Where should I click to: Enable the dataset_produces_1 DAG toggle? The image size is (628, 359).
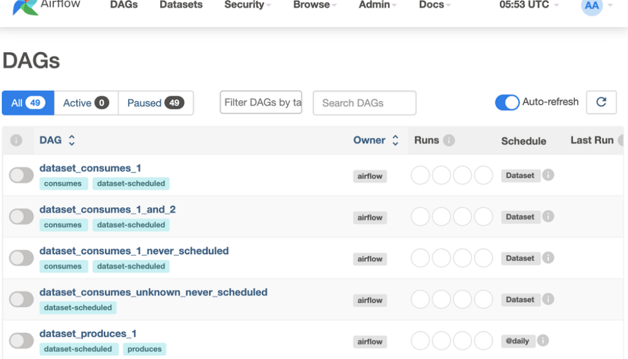(21, 341)
